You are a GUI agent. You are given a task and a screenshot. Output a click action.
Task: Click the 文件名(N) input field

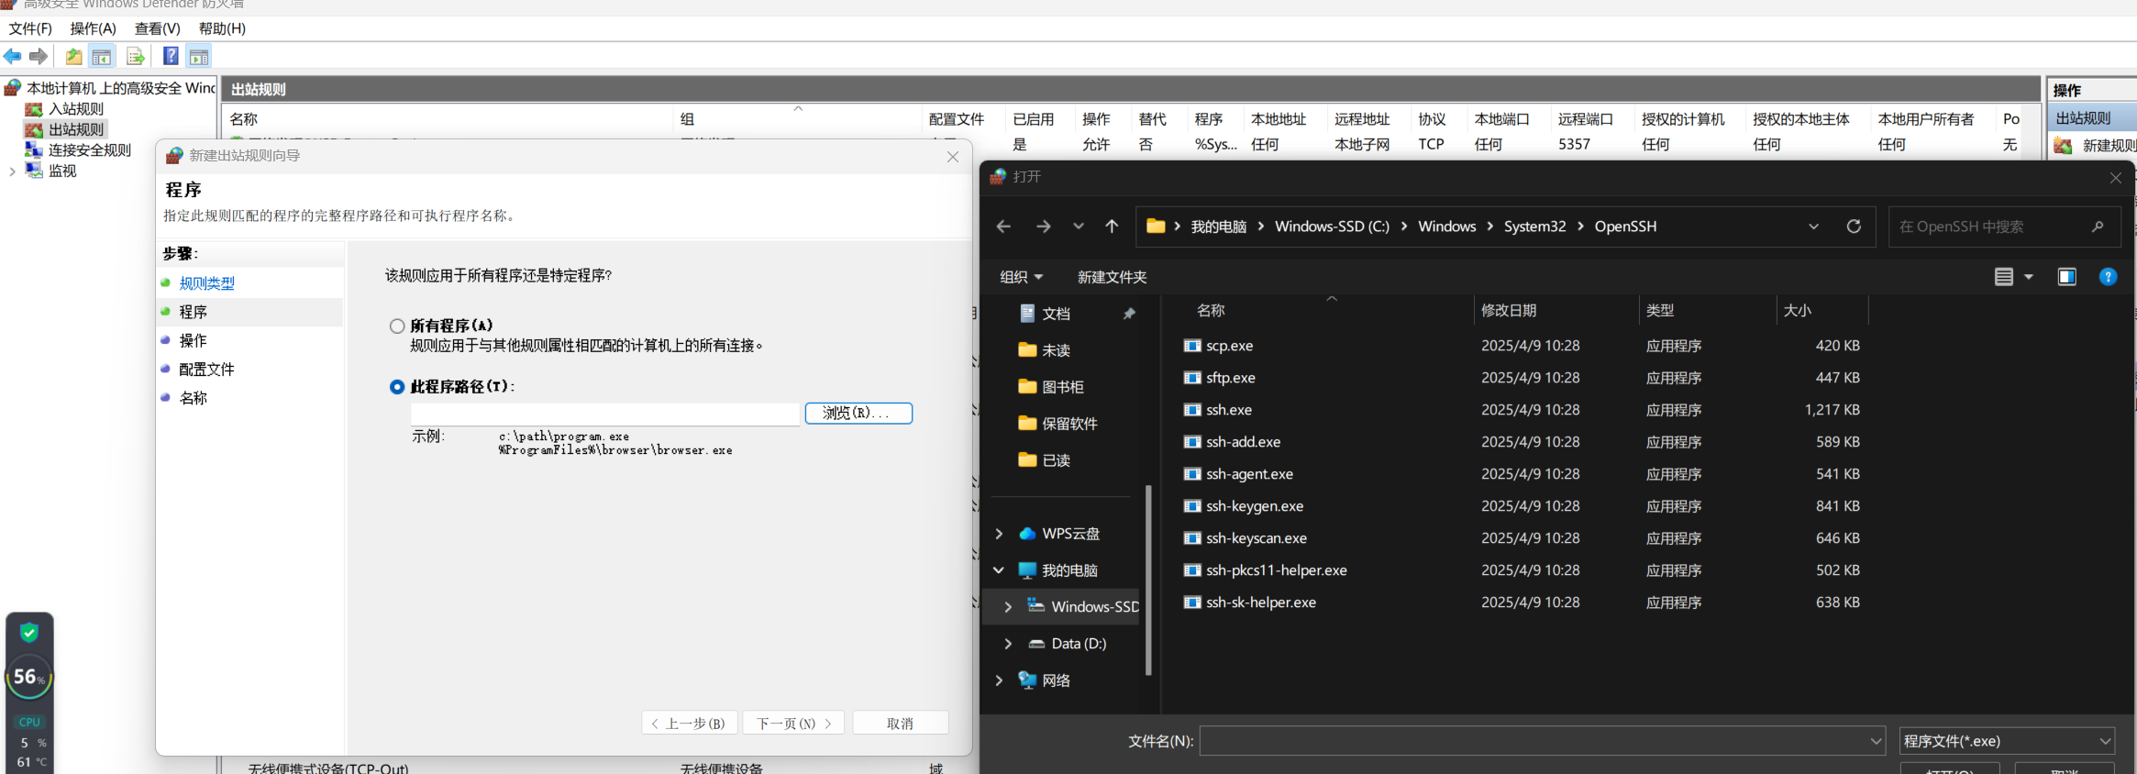click(1542, 741)
